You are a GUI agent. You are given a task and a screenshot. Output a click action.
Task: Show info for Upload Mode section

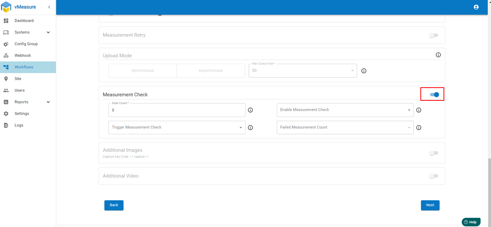click(x=438, y=55)
